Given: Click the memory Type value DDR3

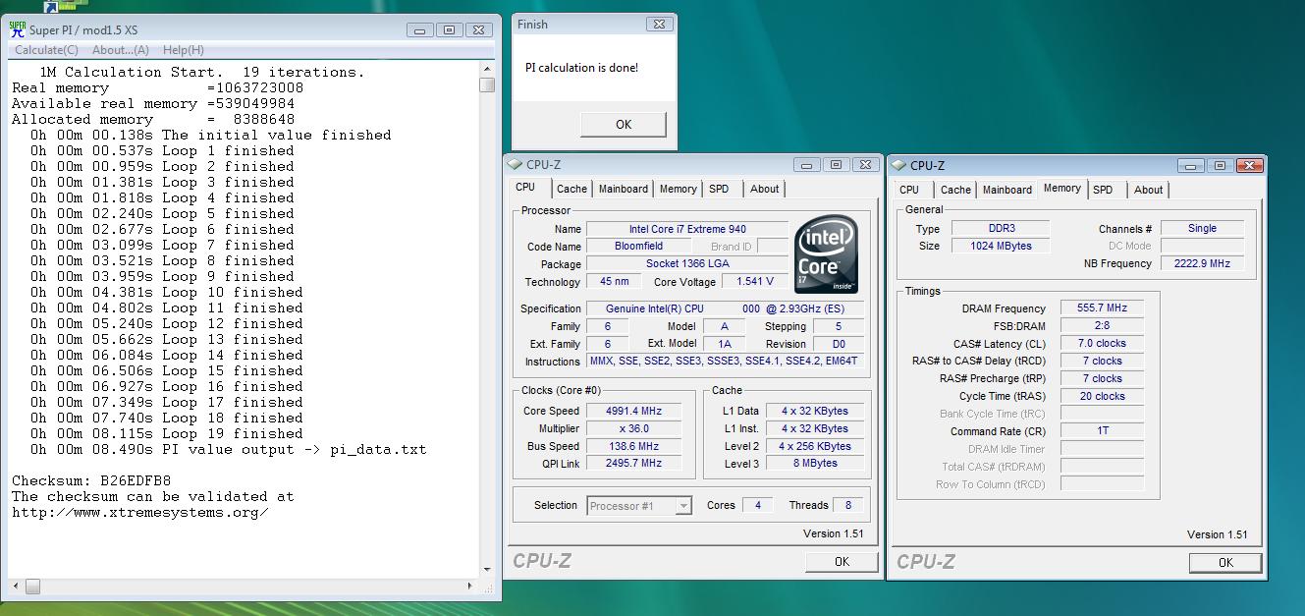Looking at the screenshot, I should (1001, 228).
